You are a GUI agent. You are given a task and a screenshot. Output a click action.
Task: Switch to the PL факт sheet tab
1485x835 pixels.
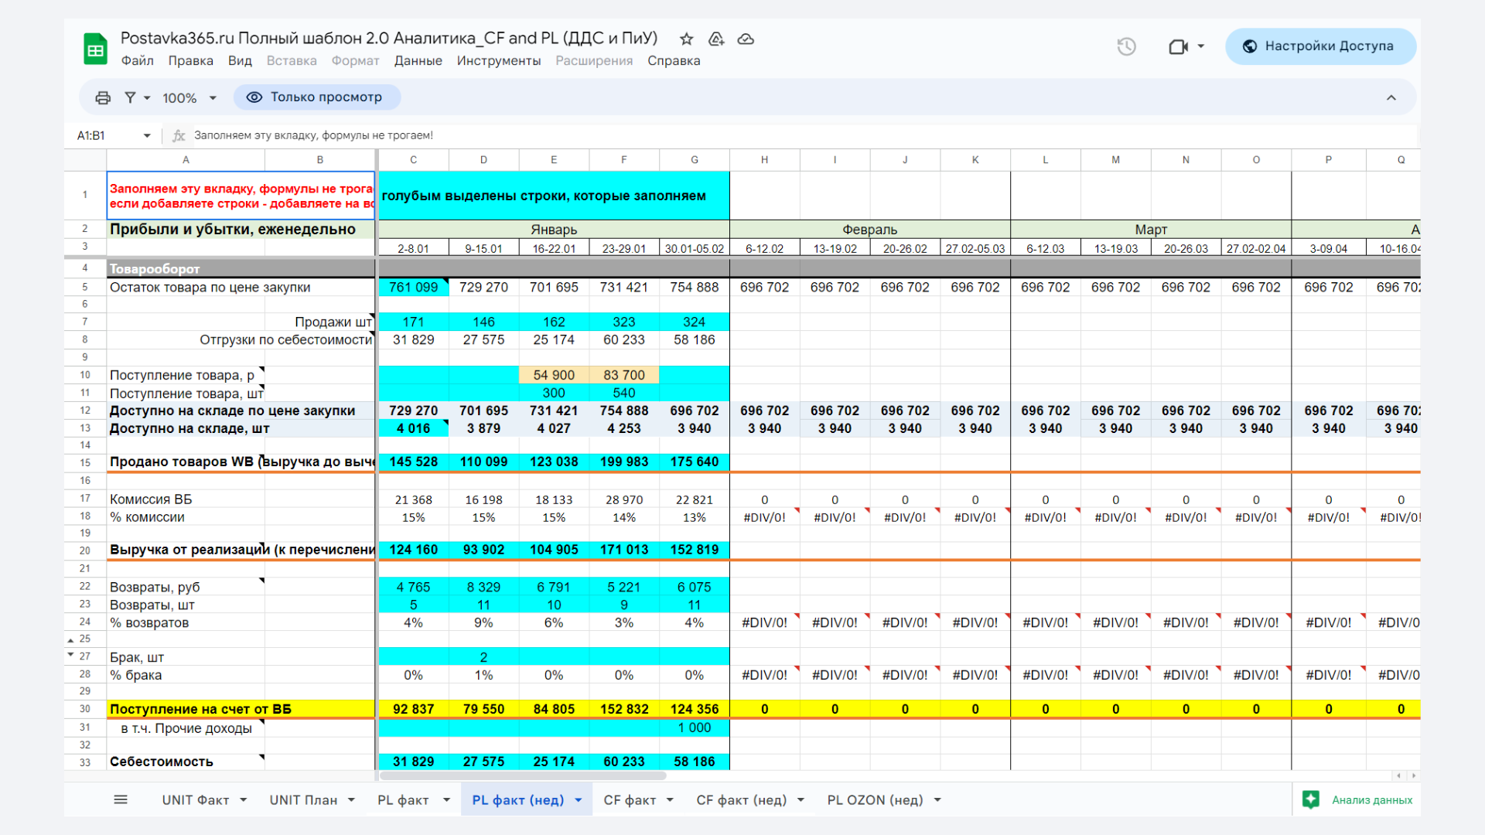coord(403,800)
